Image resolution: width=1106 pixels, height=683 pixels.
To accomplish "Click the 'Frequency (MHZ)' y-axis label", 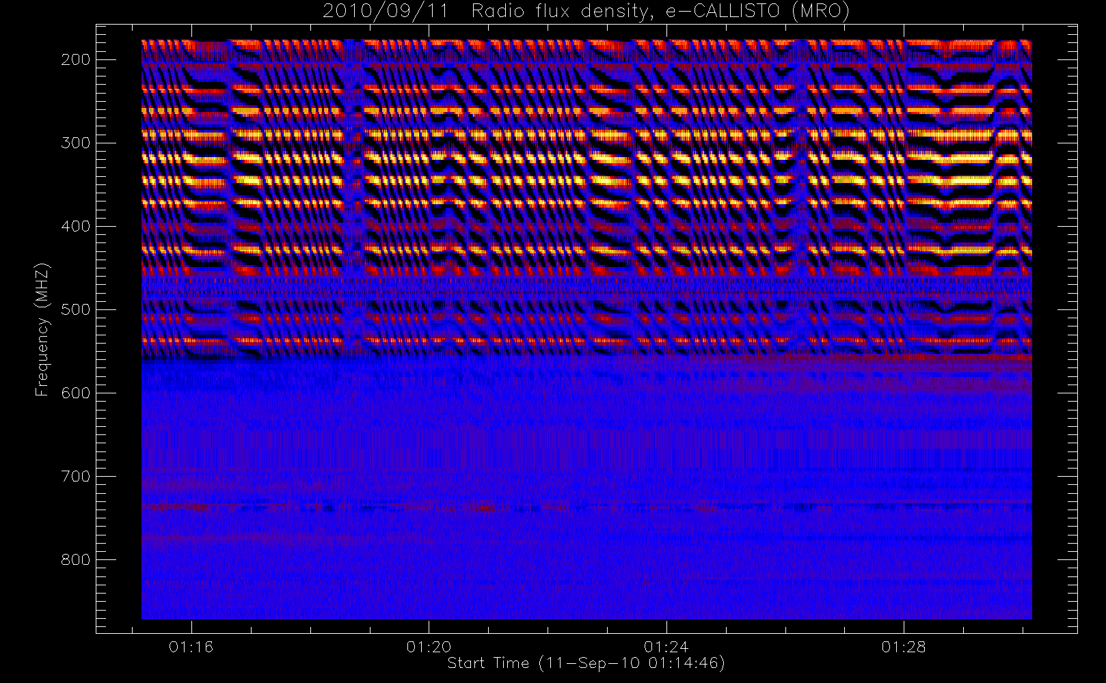I will pyautogui.click(x=42, y=329).
